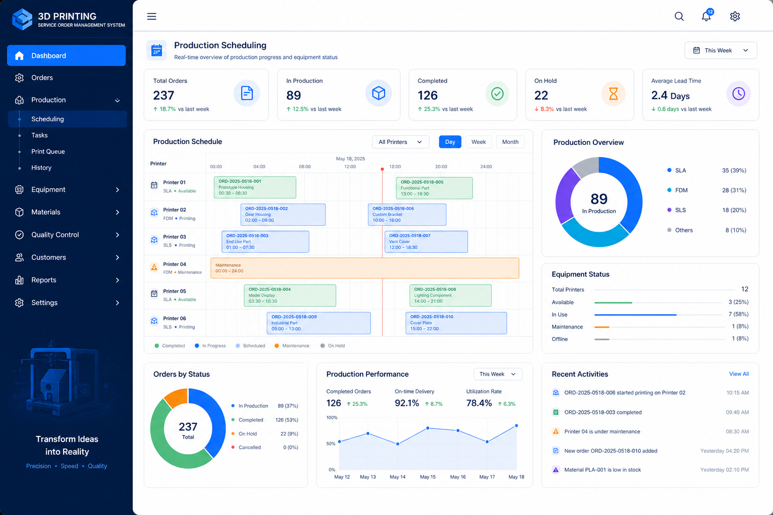Click the Printer 06 status icon
The width and height of the screenshot is (773, 515).
[x=154, y=321]
